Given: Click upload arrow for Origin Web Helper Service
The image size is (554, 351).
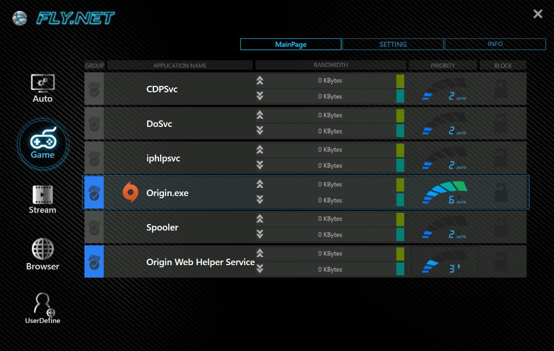Looking at the screenshot, I should [x=260, y=253].
